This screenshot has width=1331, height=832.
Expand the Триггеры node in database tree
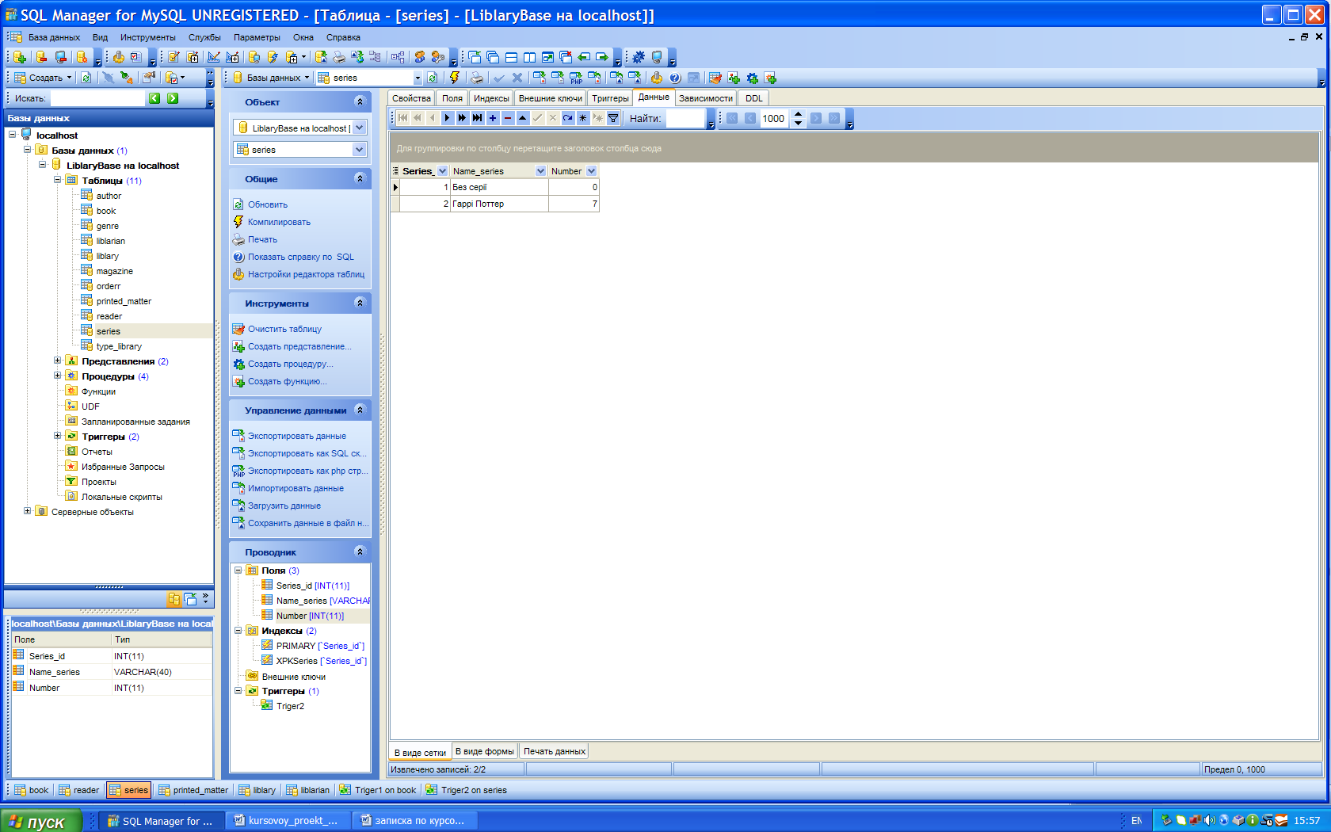click(x=57, y=436)
